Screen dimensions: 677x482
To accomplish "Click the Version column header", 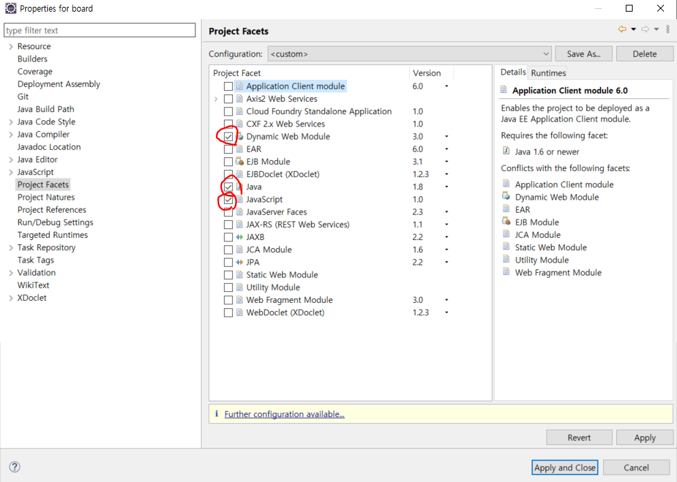I will pos(426,73).
